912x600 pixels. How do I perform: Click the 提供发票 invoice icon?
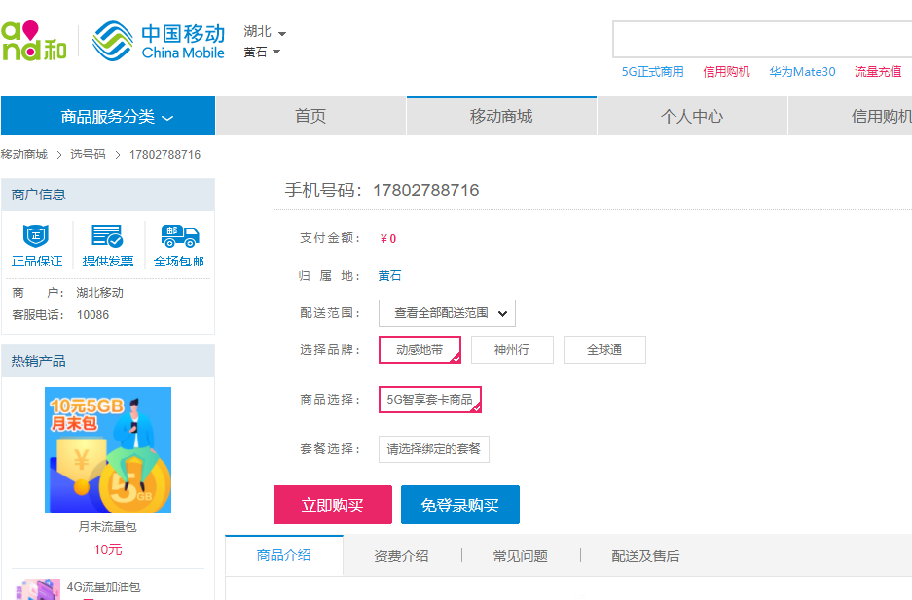(107, 235)
